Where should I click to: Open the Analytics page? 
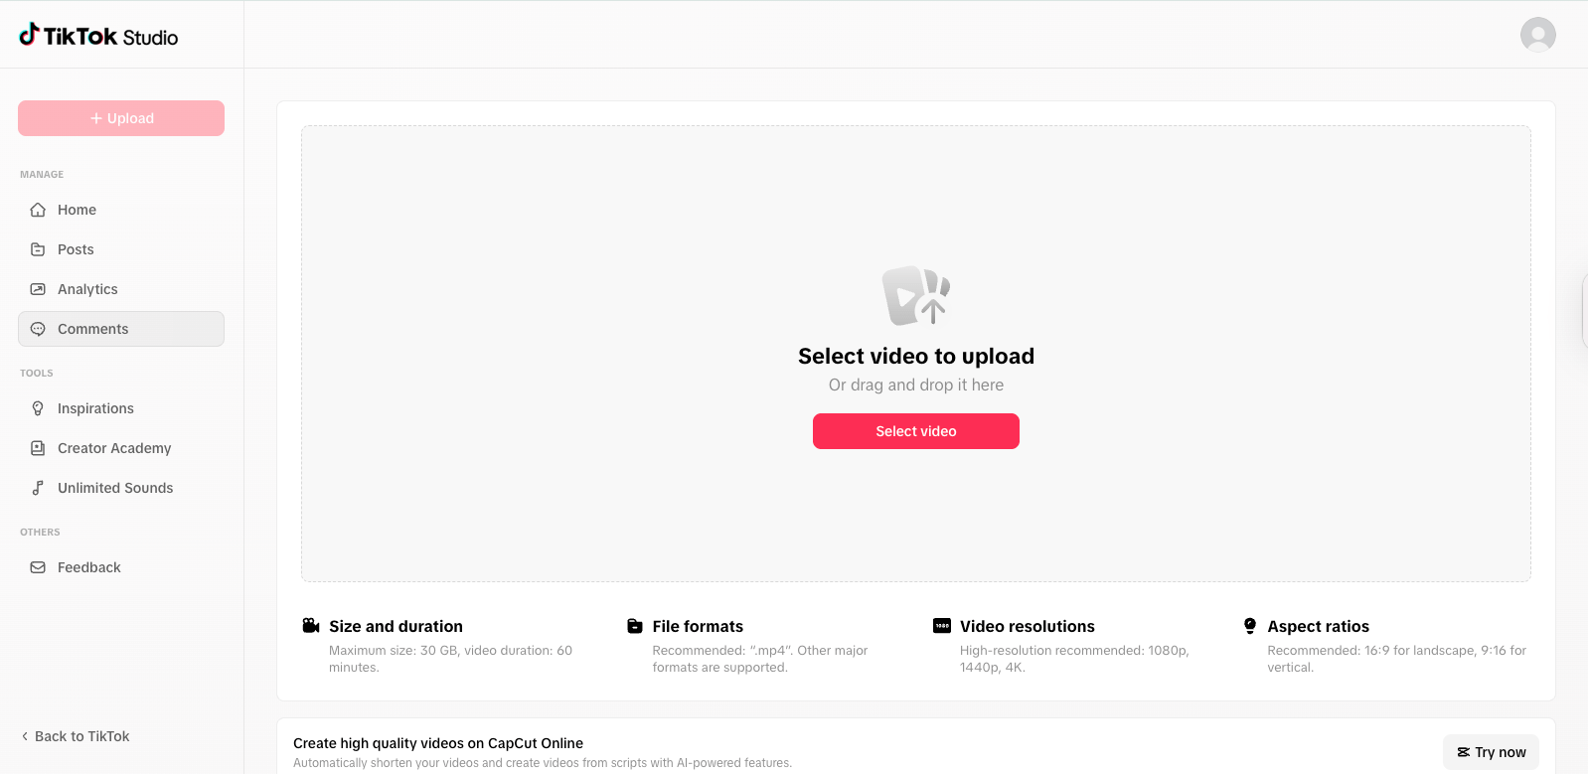click(x=121, y=289)
